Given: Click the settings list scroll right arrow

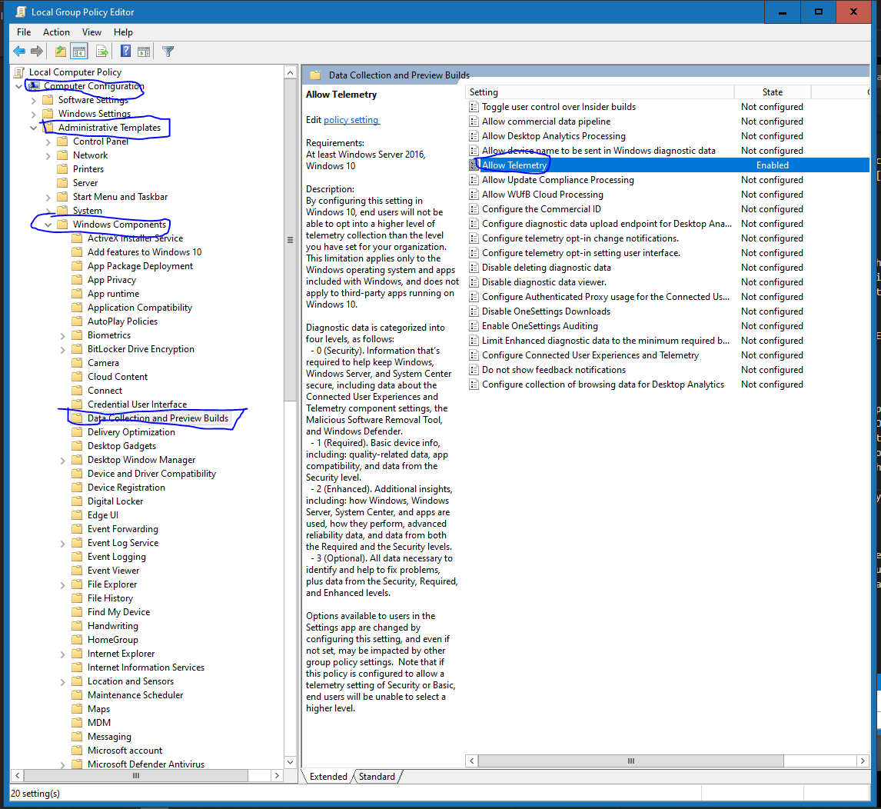Looking at the screenshot, I should (863, 761).
